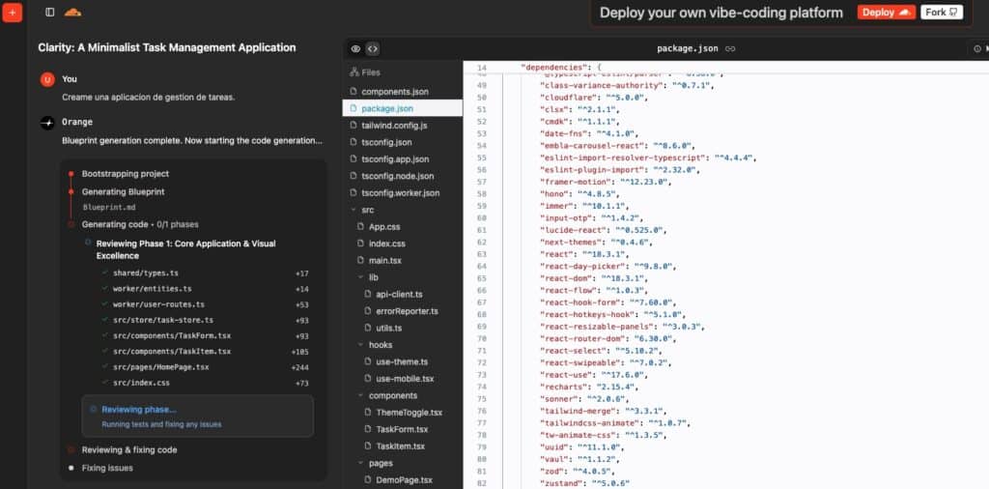Click the Reviewing phase status card
989x489 pixels.
coord(197,416)
